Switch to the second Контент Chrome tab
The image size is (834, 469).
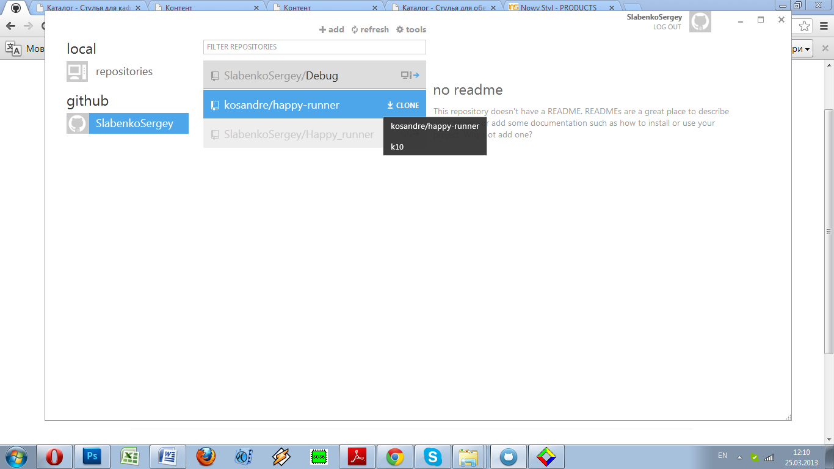tap(324, 8)
